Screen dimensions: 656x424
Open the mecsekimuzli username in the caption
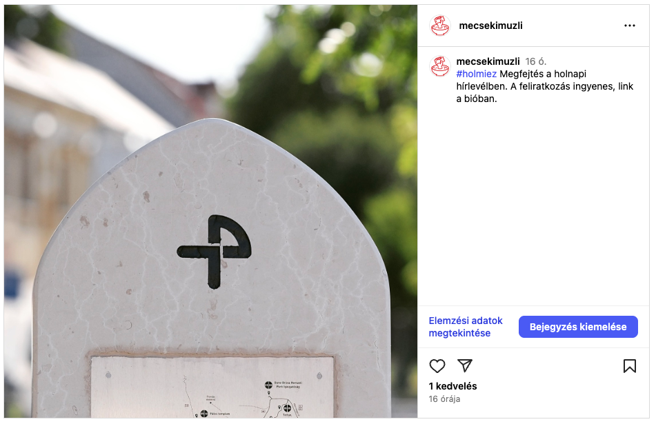tap(488, 61)
